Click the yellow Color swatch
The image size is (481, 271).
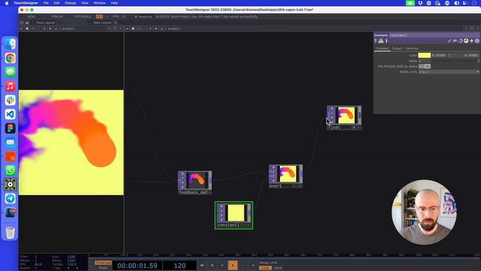425,55
